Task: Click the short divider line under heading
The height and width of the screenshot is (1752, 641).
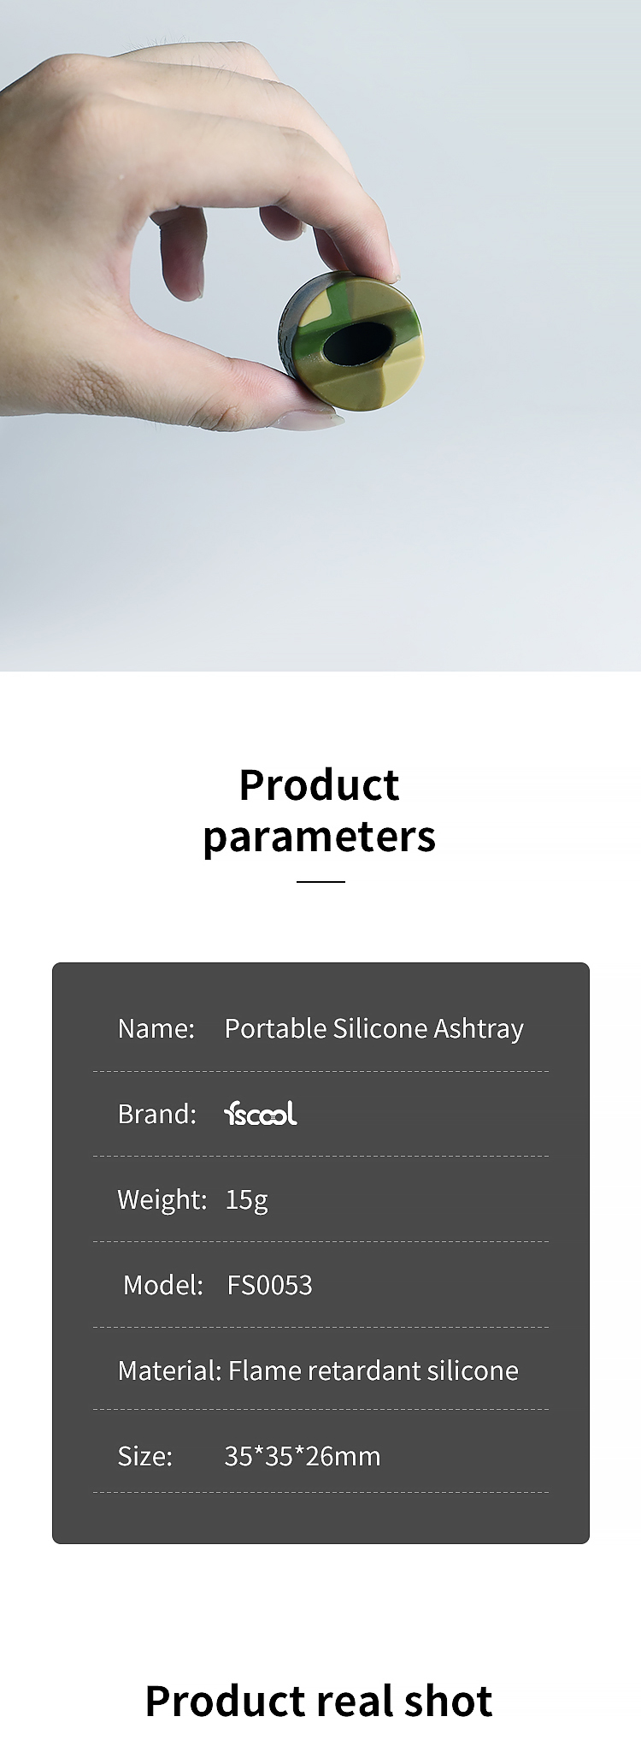Action: click(320, 881)
